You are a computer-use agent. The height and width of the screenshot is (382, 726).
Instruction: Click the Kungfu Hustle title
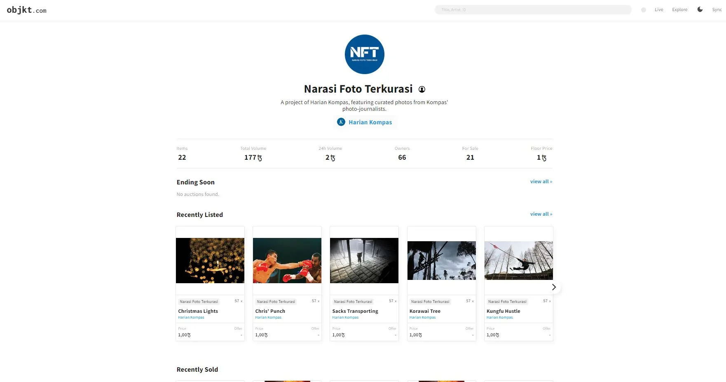[503, 311]
